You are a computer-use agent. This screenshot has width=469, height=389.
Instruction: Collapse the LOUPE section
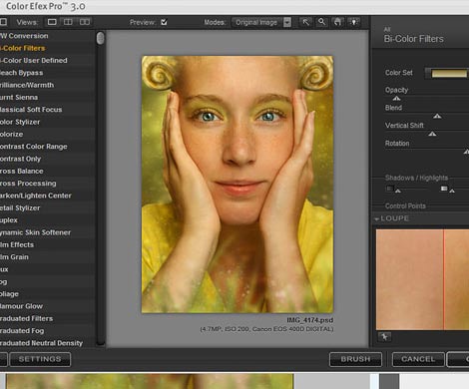pos(377,218)
